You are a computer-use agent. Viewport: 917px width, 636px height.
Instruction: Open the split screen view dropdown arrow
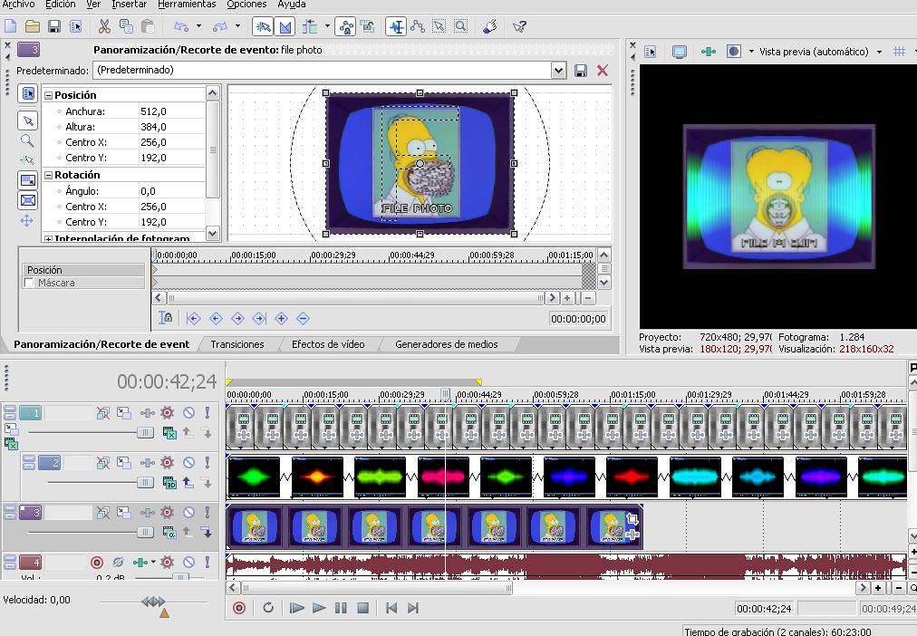(751, 52)
